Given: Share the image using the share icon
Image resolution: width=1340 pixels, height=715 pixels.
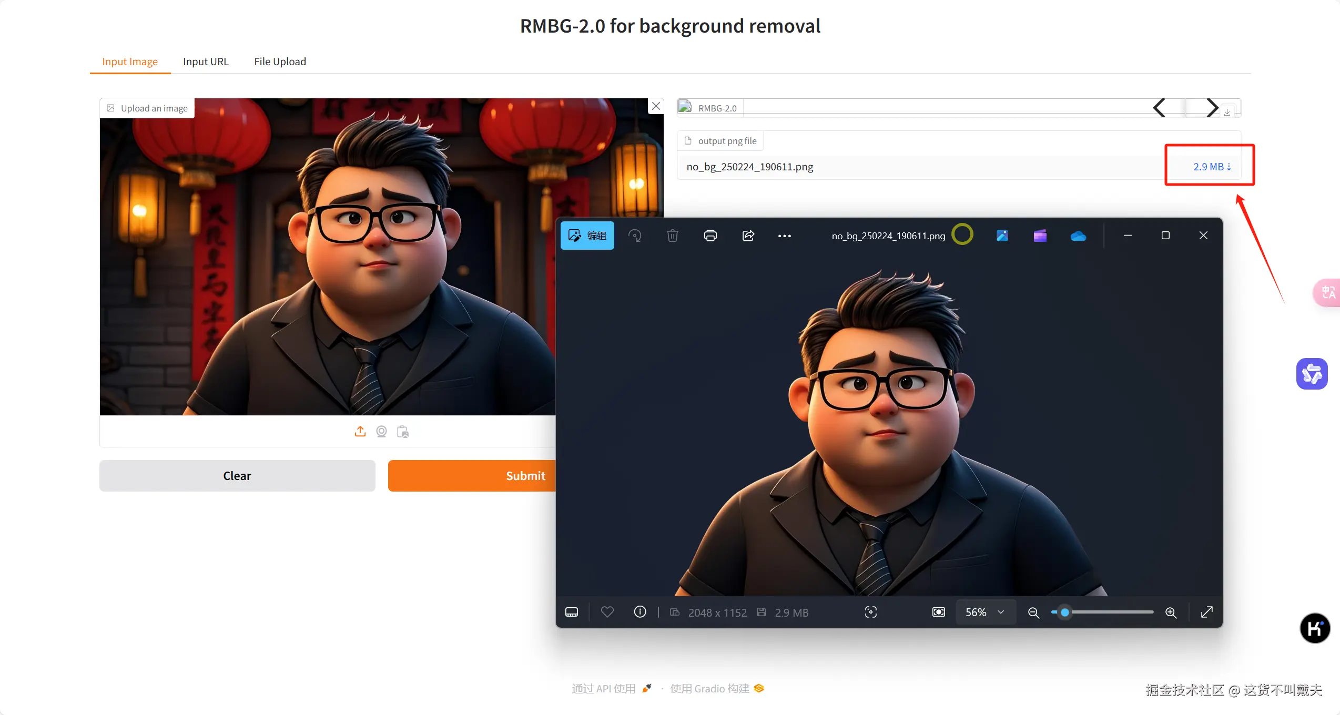Looking at the screenshot, I should coord(748,236).
